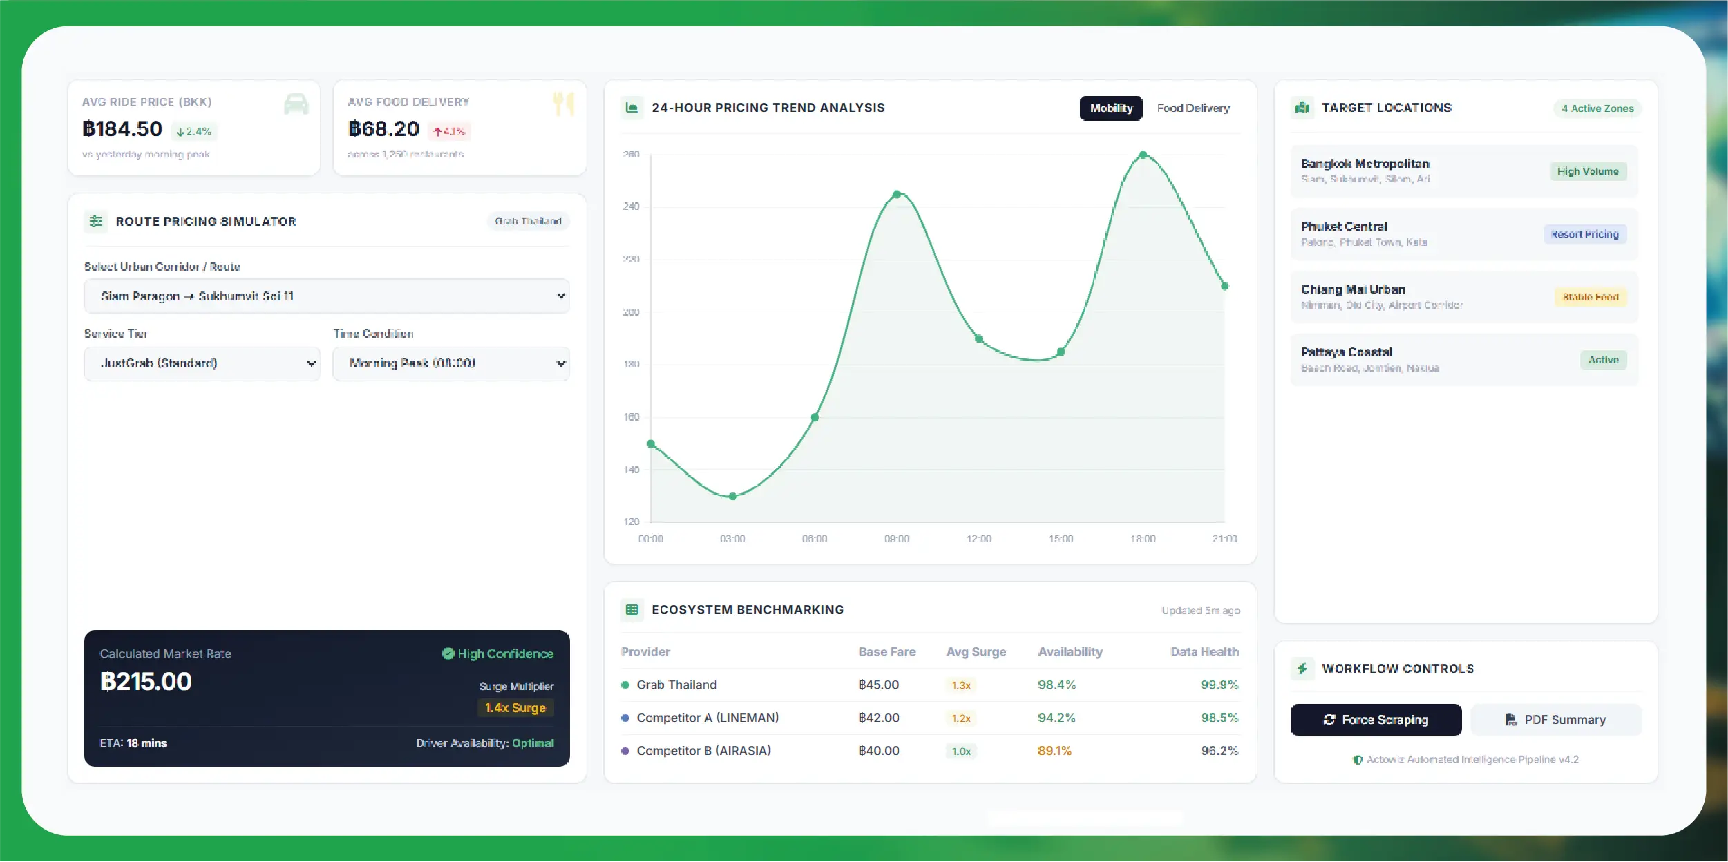1728x862 pixels.
Task: Select the Chiang Mai Urban location card
Action: (1464, 297)
